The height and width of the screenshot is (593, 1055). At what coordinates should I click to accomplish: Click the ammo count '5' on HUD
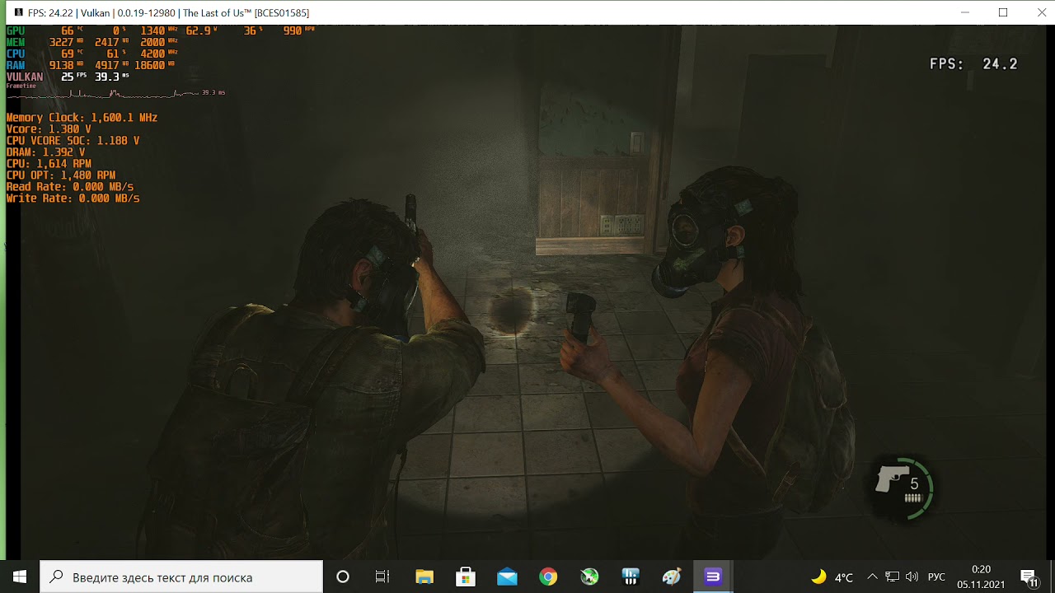pos(914,484)
